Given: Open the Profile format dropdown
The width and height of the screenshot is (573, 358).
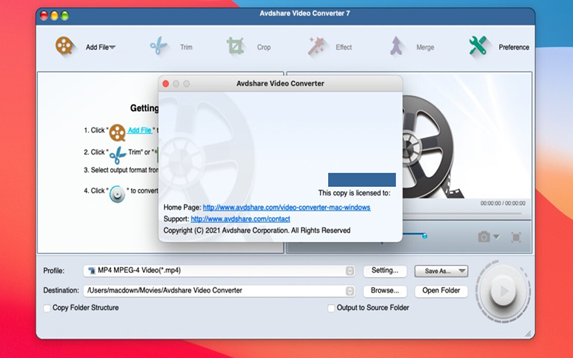Looking at the screenshot, I should [219, 271].
